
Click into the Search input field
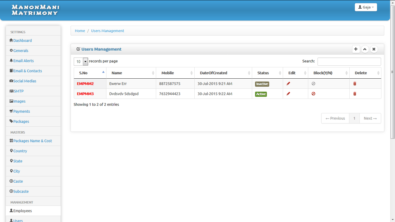click(349, 61)
